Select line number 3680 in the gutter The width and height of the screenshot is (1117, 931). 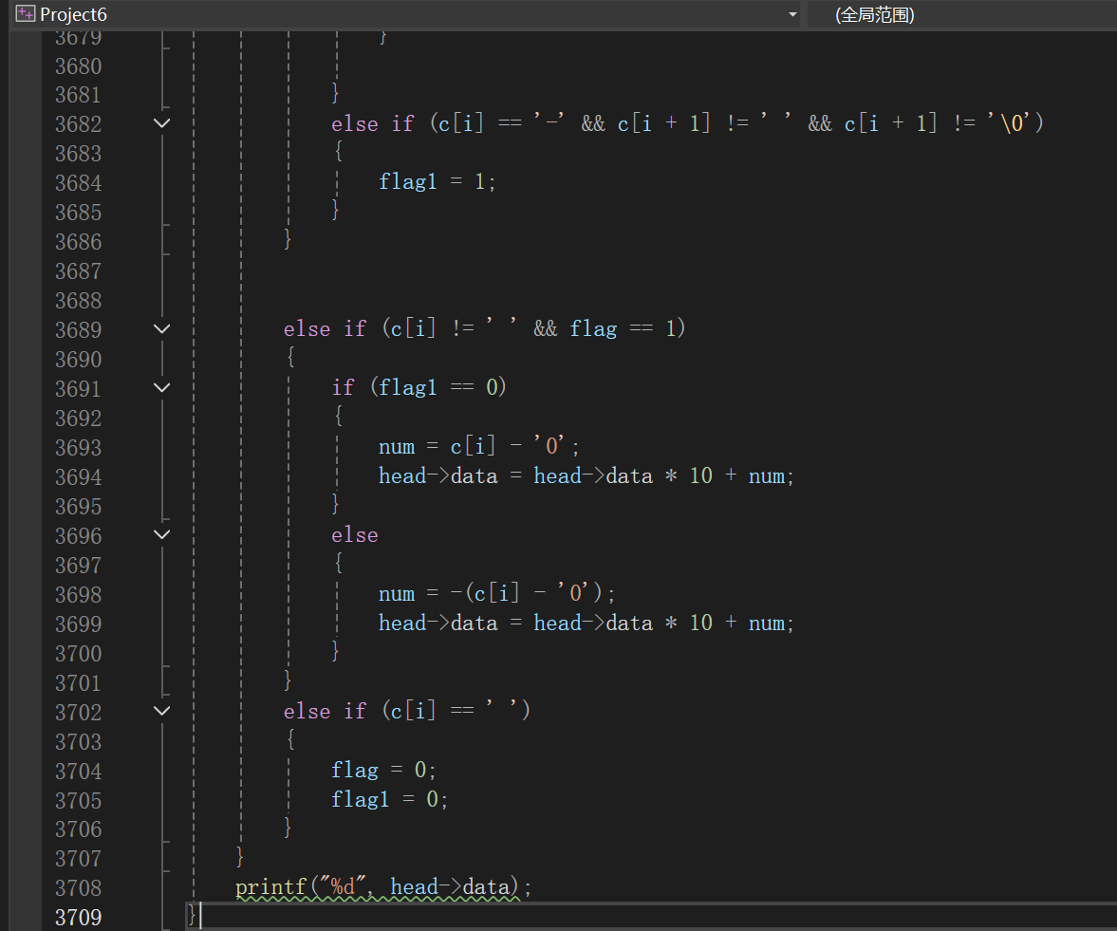pyautogui.click(x=79, y=66)
